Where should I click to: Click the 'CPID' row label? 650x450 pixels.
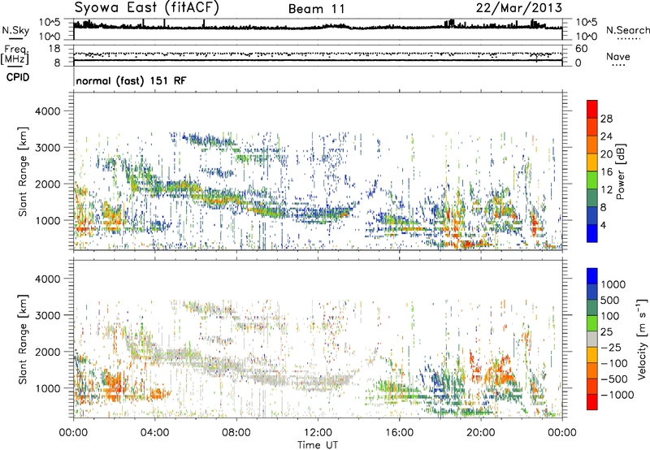tap(18, 77)
